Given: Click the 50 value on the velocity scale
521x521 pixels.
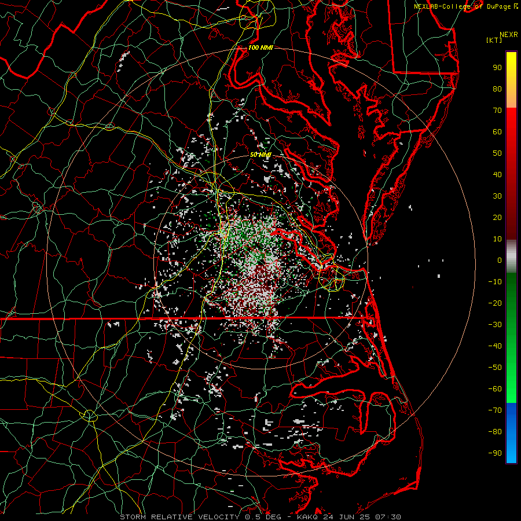Looking at the screenshot, I should [x=497, y=153].
